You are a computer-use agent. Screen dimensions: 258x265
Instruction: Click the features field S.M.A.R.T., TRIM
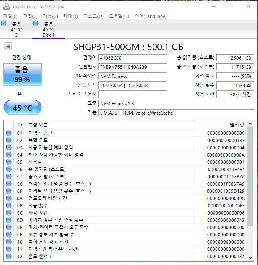point(176,113)
